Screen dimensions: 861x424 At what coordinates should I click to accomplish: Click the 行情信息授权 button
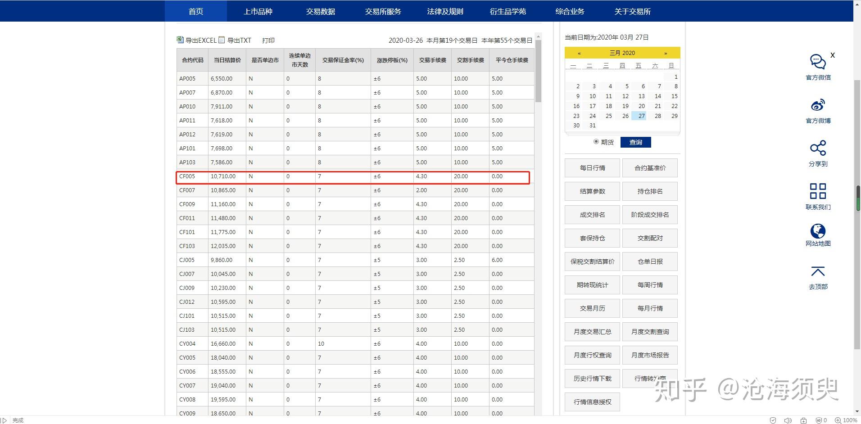click(592, 402)
